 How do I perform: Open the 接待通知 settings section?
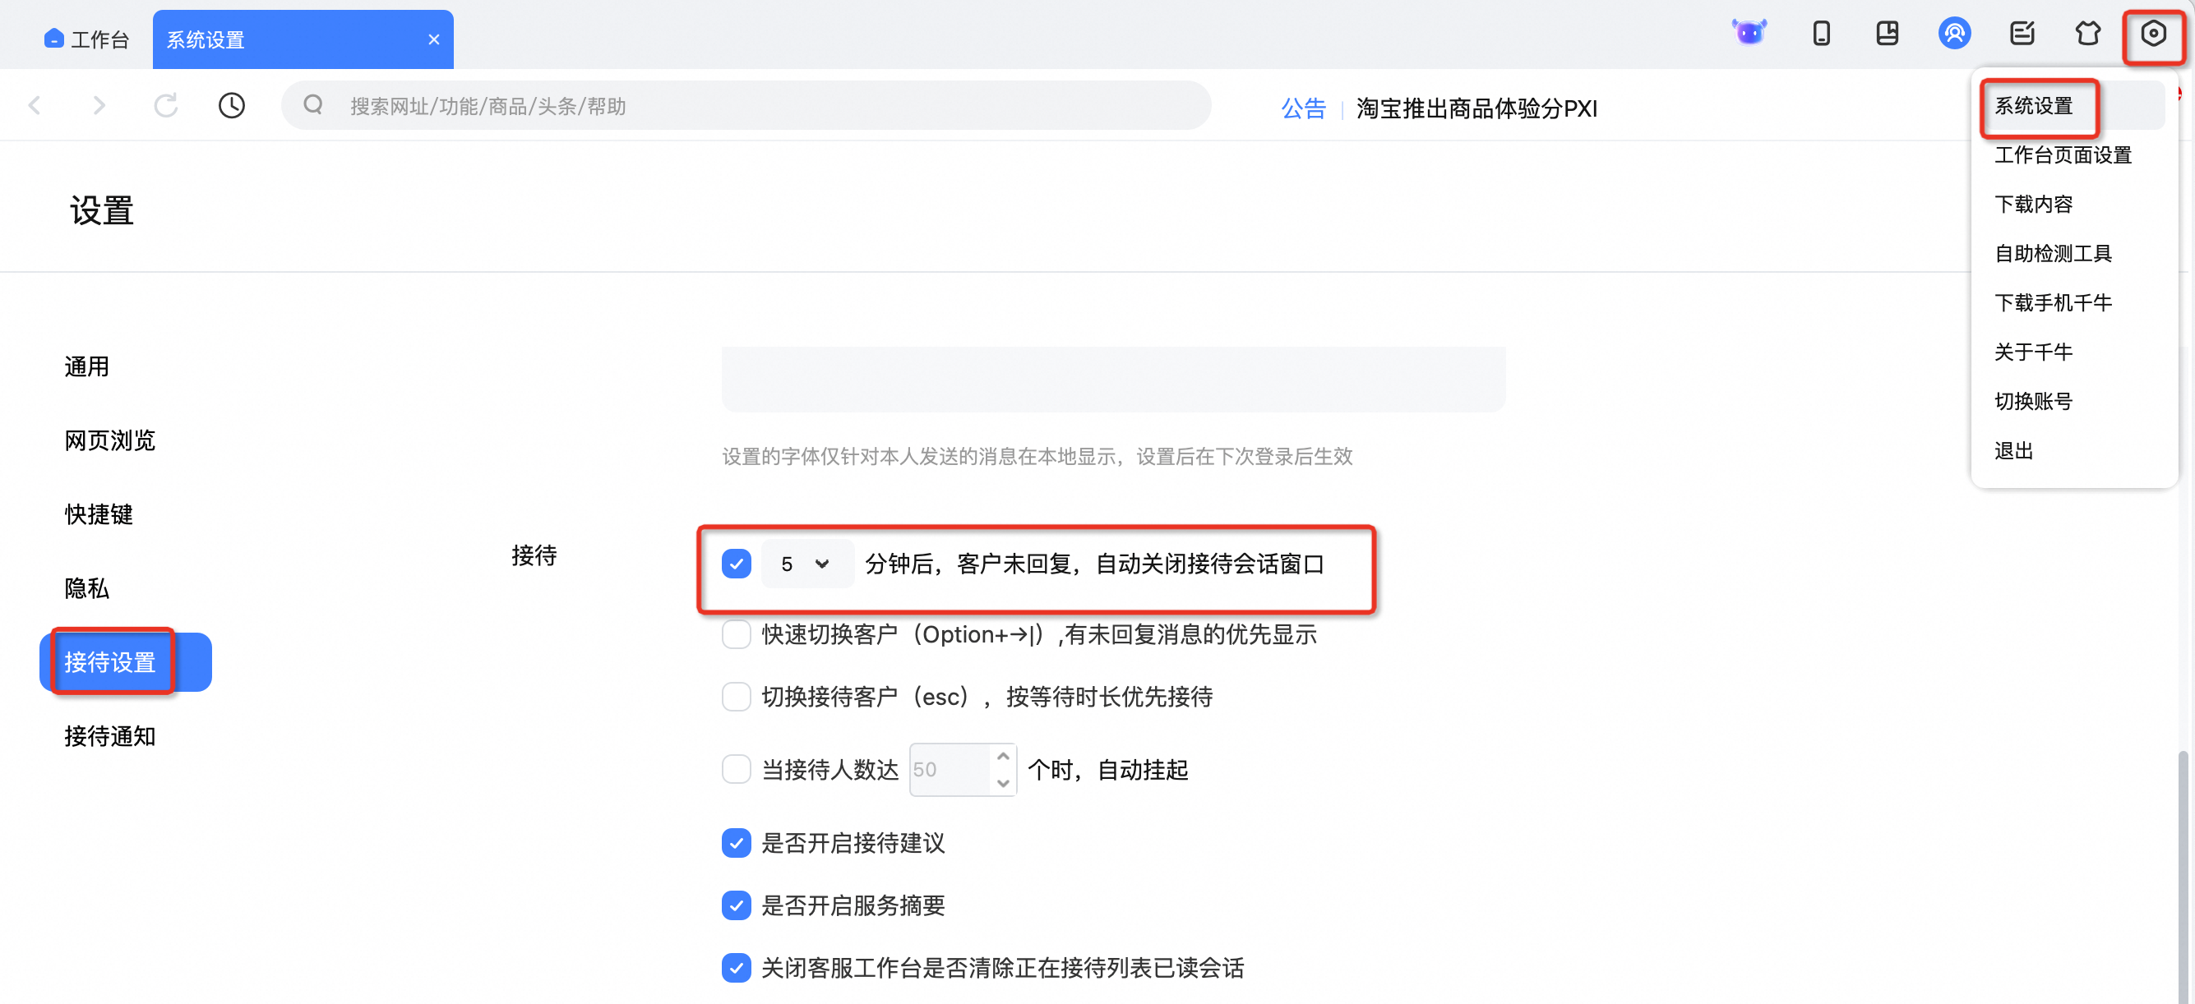coord(110,737)
